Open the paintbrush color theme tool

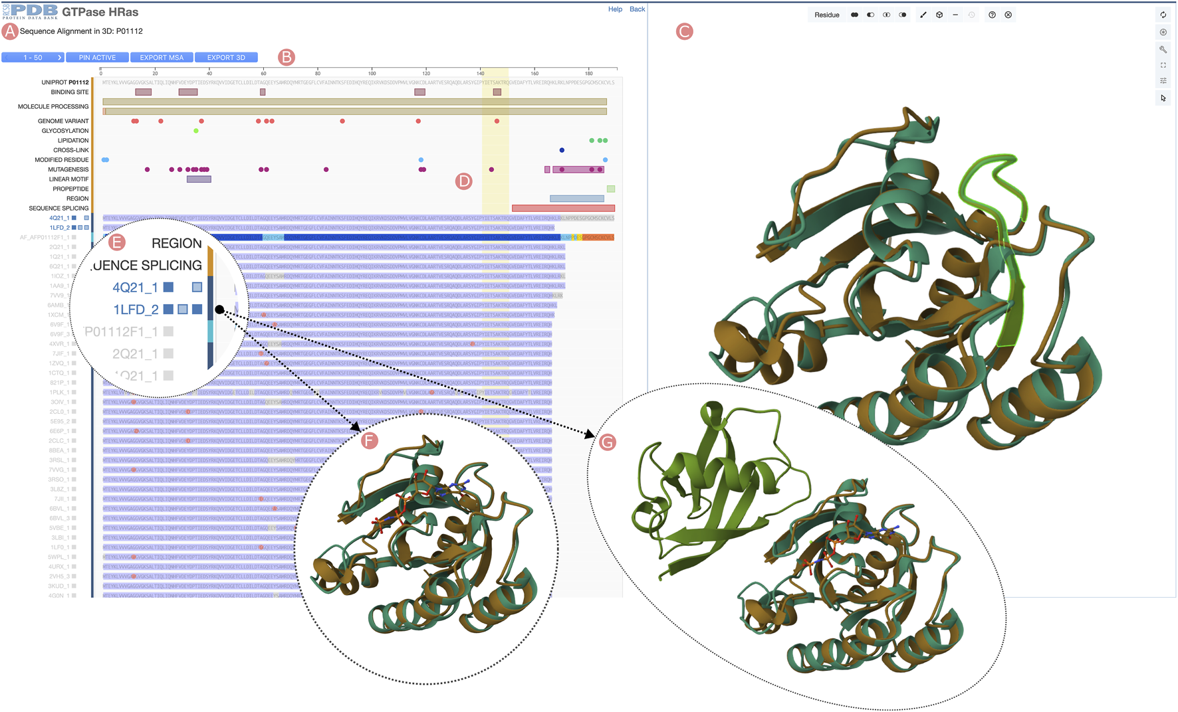[923, 15]
